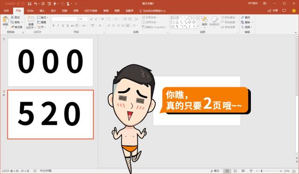This screenshot has width=299, height=174.
Task: Click Increase font size icon
Action: coord(92,19)
